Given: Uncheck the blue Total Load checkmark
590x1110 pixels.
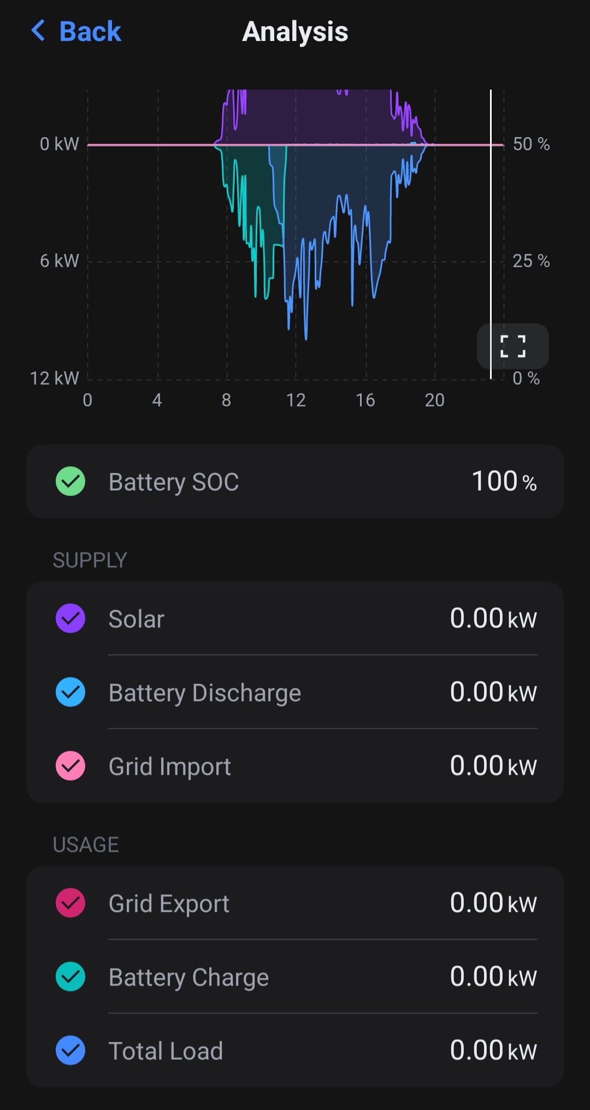Looking at the screenshot, I should point(70,1050).
